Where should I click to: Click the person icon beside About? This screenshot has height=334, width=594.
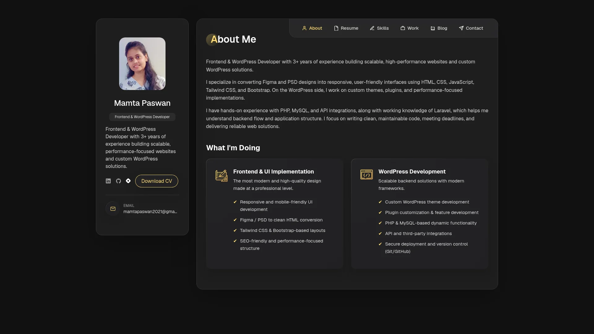click(x=304, y=28)
